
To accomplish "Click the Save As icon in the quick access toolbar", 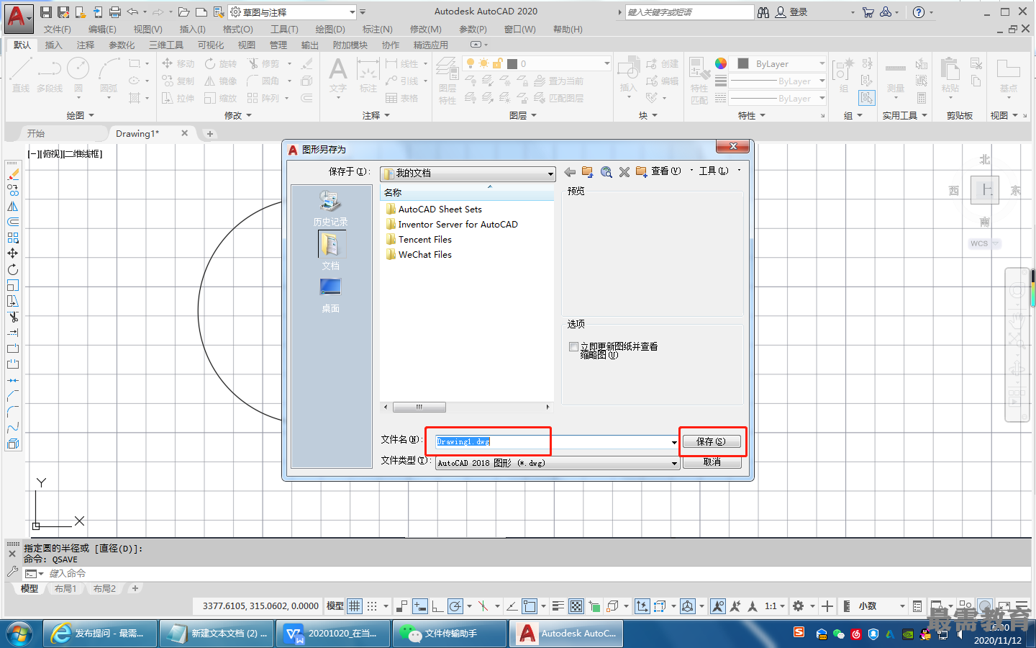I will (x=63, y=12).
